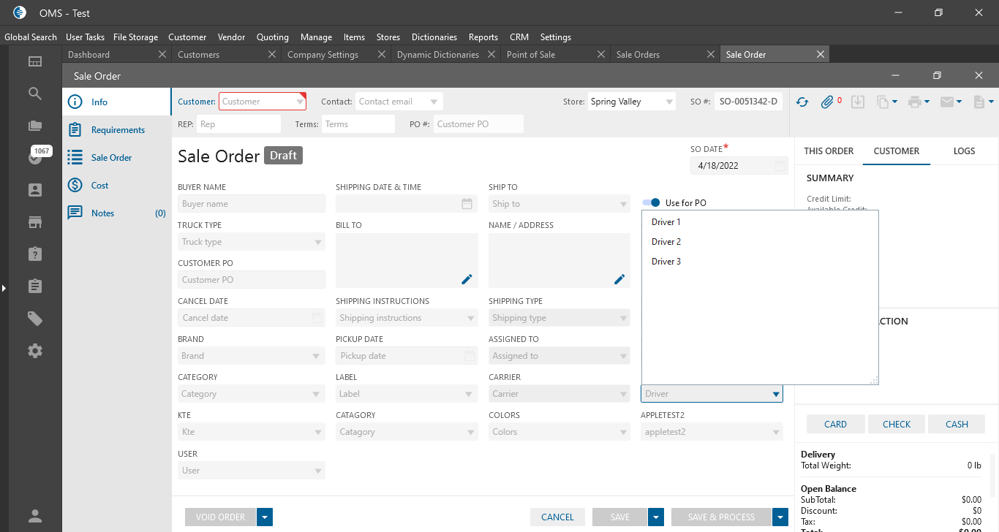Open search magnifier in left sidebar
This screenshot has height=532, width=999.
(35, 94)
